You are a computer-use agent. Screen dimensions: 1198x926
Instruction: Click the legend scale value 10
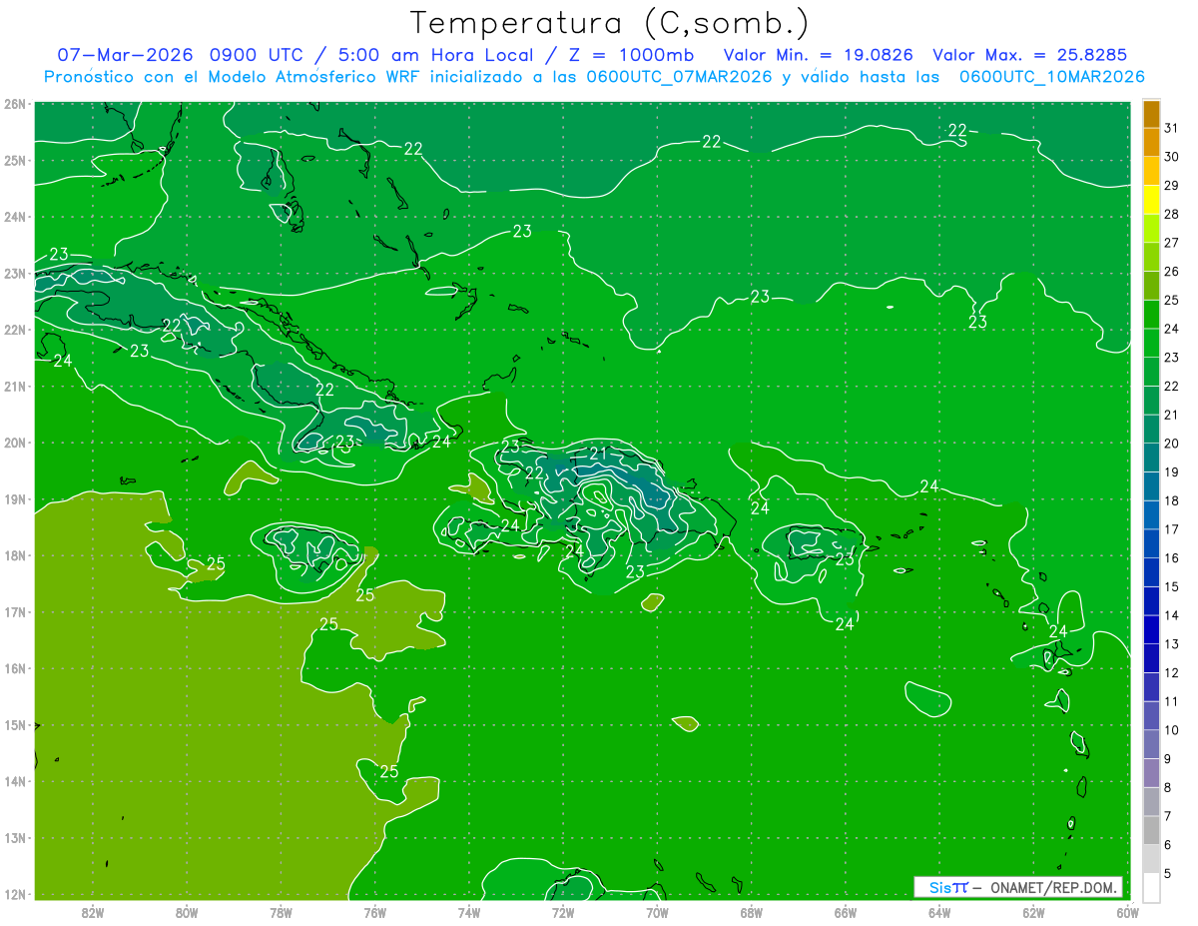click(x=1172, y=730)
